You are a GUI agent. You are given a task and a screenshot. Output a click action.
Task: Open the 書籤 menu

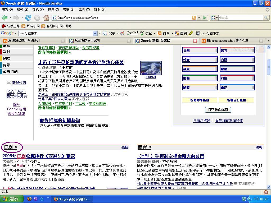(x=69, y=10)
